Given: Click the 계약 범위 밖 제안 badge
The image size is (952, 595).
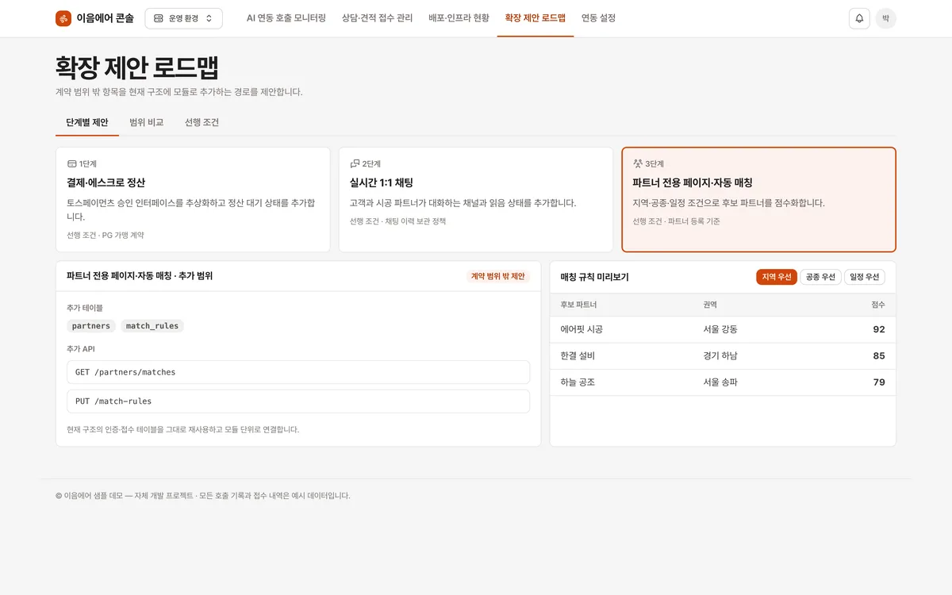Looking at the screenshot, I should [x=498, y=276].
